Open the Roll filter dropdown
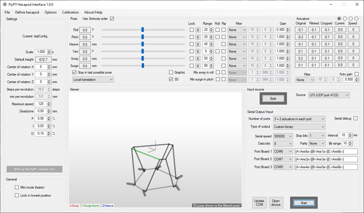Viewport: 364px width, 213px height. pos(237,30)
